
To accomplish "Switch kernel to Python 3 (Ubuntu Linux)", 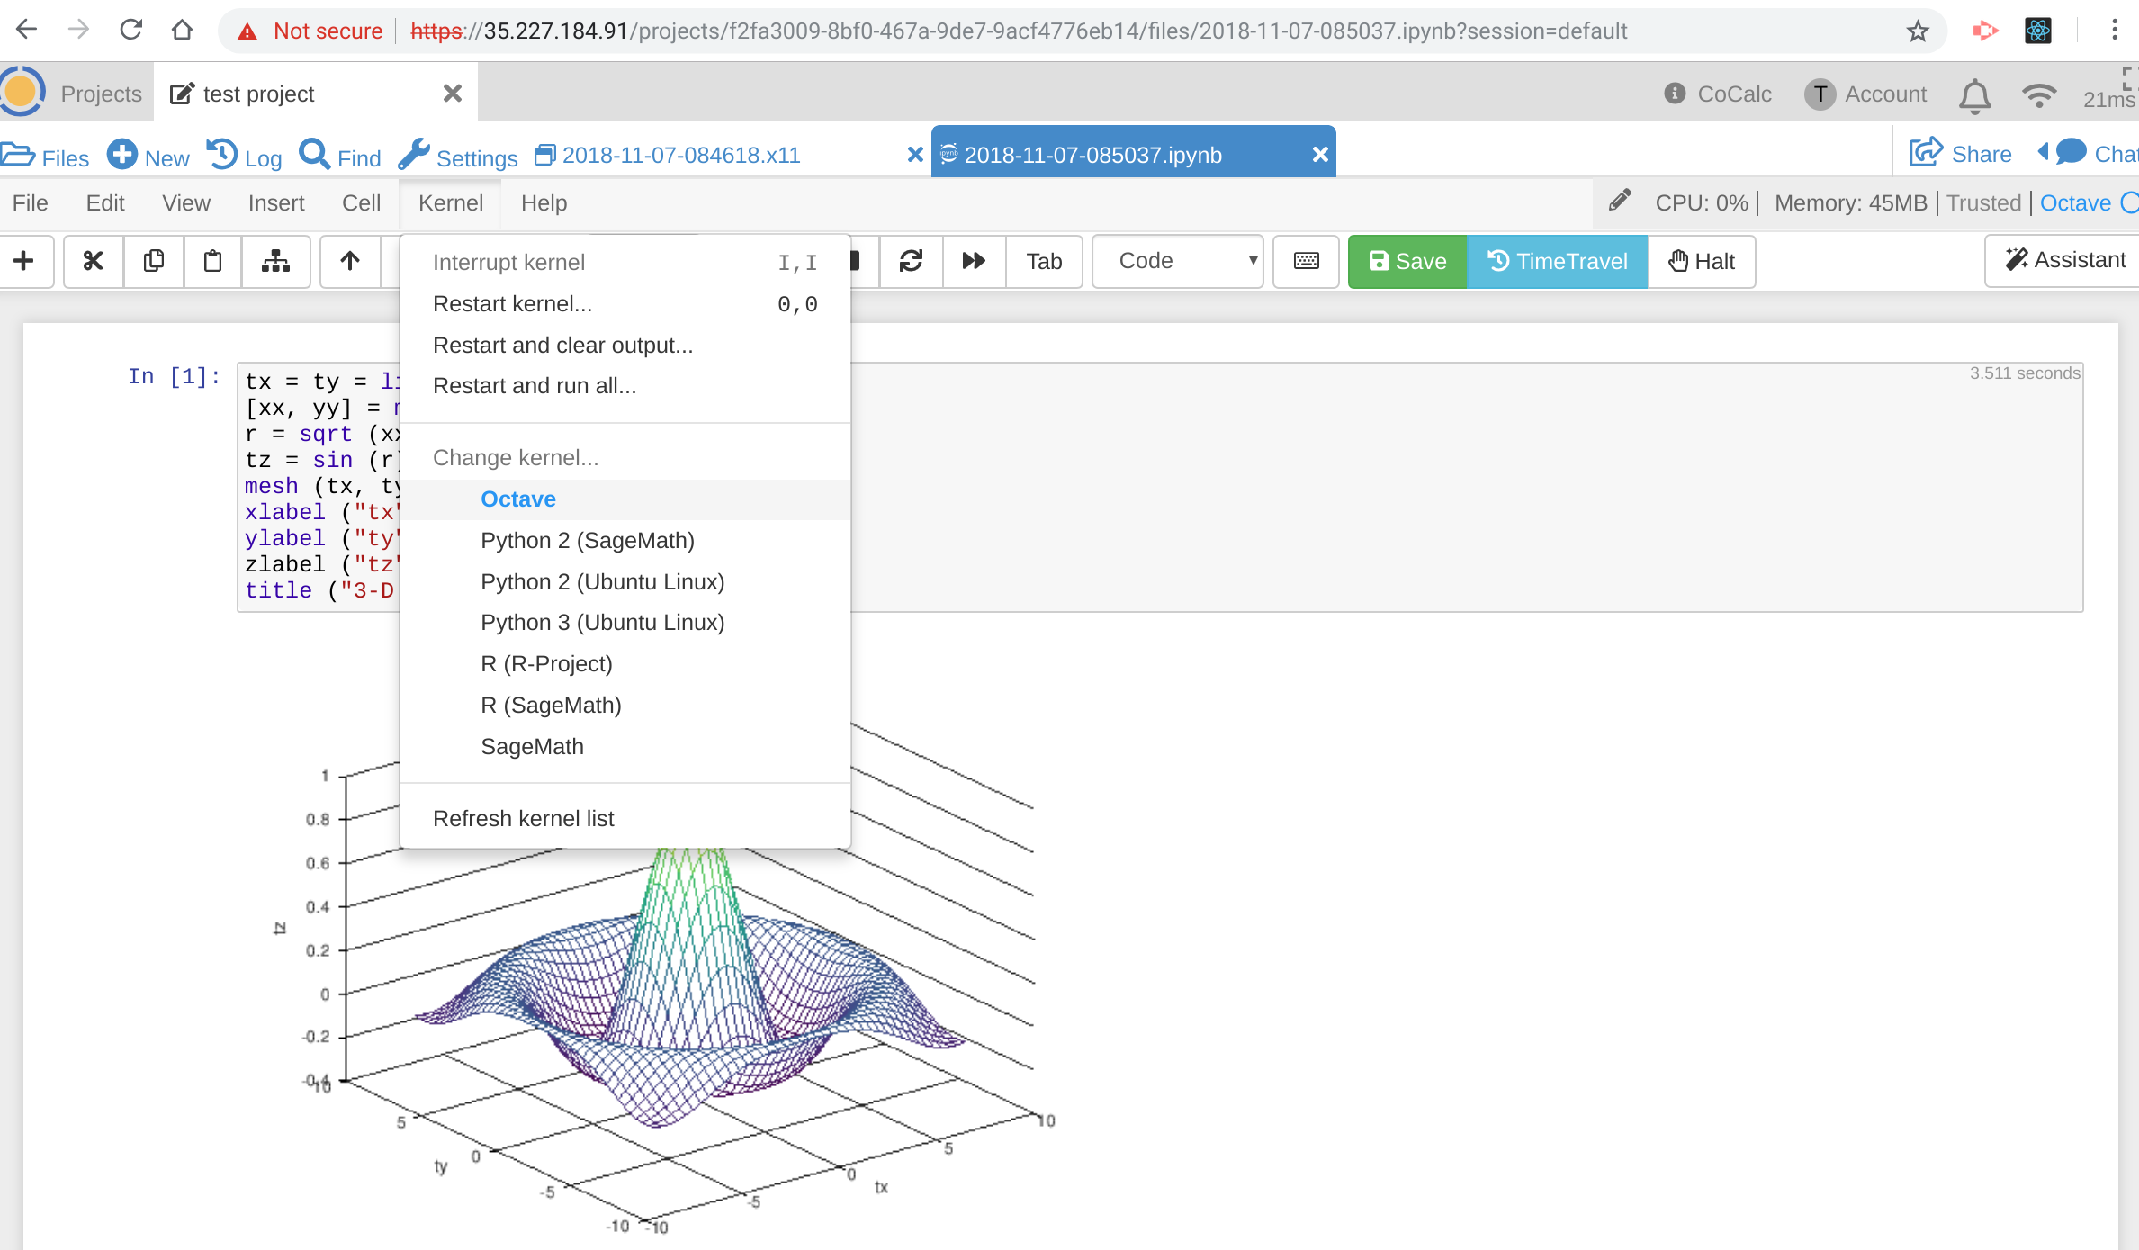I will pyautogui.click(x=602, y=623).
